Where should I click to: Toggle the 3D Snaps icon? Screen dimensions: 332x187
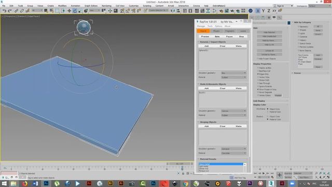[x=122, y=10]
